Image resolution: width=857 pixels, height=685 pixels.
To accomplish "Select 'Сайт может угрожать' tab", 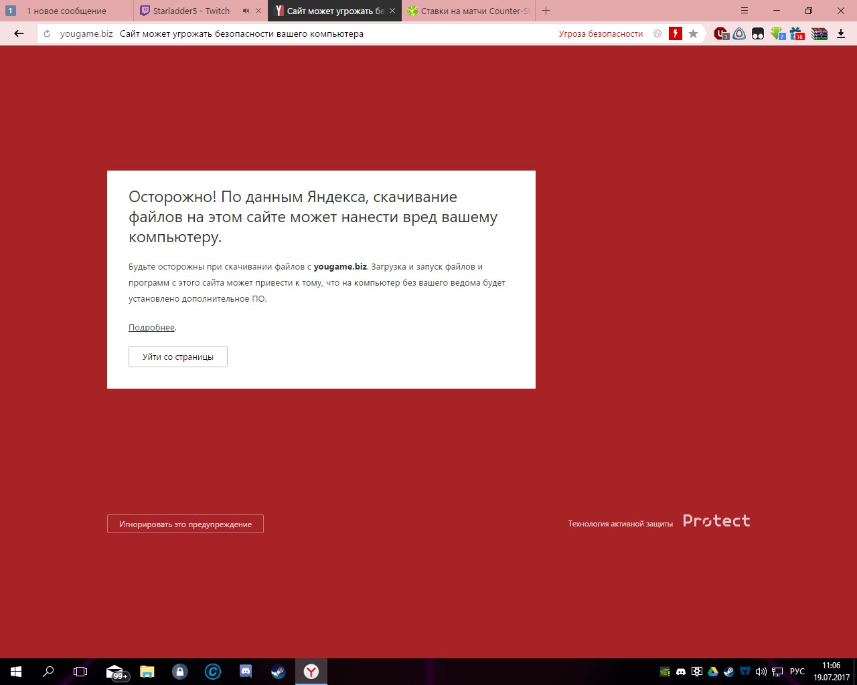I will tap(335, 11).
